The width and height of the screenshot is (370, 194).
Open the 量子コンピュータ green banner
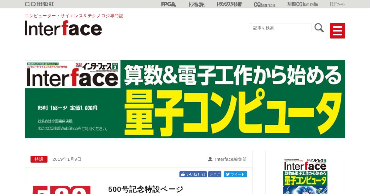185,99
